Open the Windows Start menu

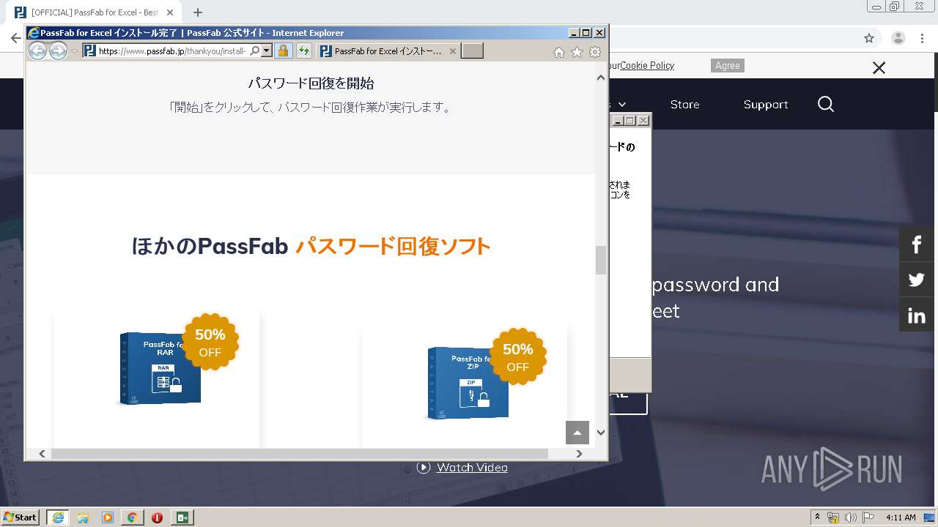21,517
